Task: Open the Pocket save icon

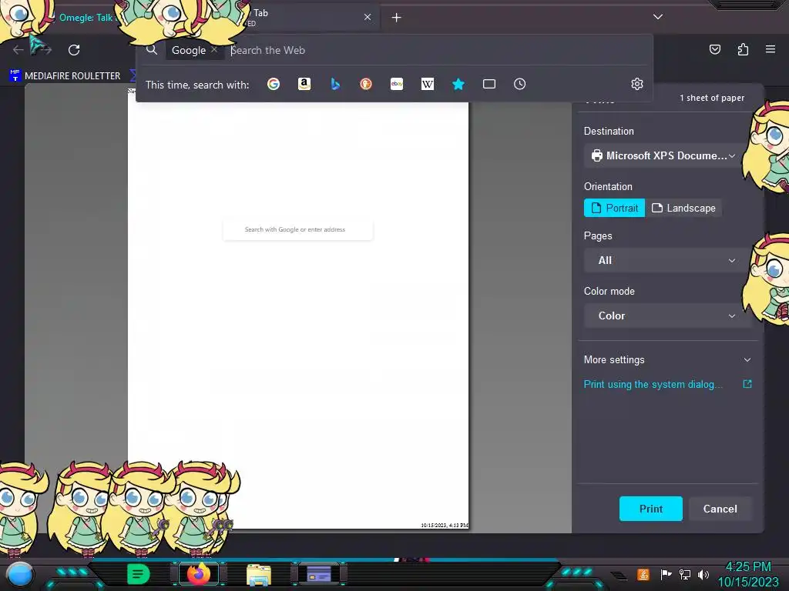Action: tap(715, 49)
